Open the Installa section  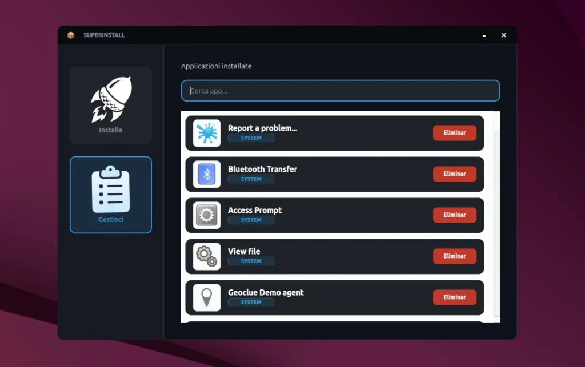[110, 105]
